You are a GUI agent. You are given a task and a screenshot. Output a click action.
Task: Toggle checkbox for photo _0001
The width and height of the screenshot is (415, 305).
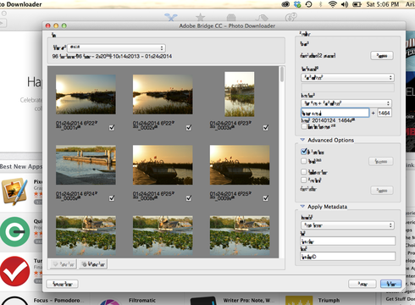[112, 128]
